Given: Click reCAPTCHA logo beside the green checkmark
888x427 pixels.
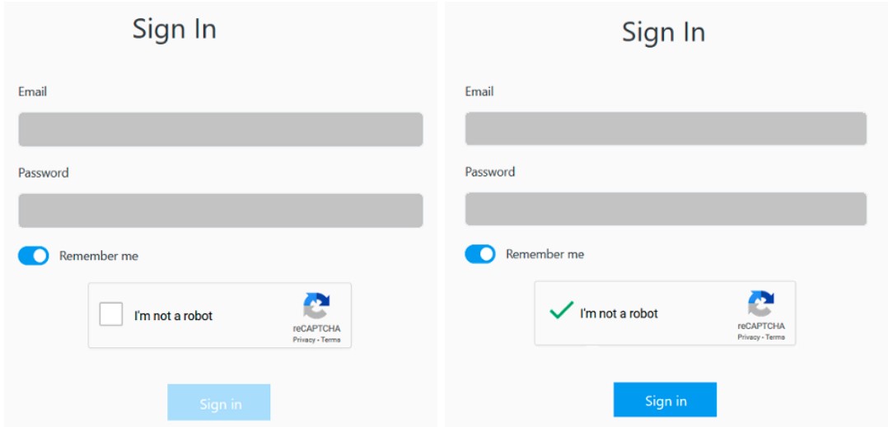Looking at the screenshot, I should pos(761,304).
